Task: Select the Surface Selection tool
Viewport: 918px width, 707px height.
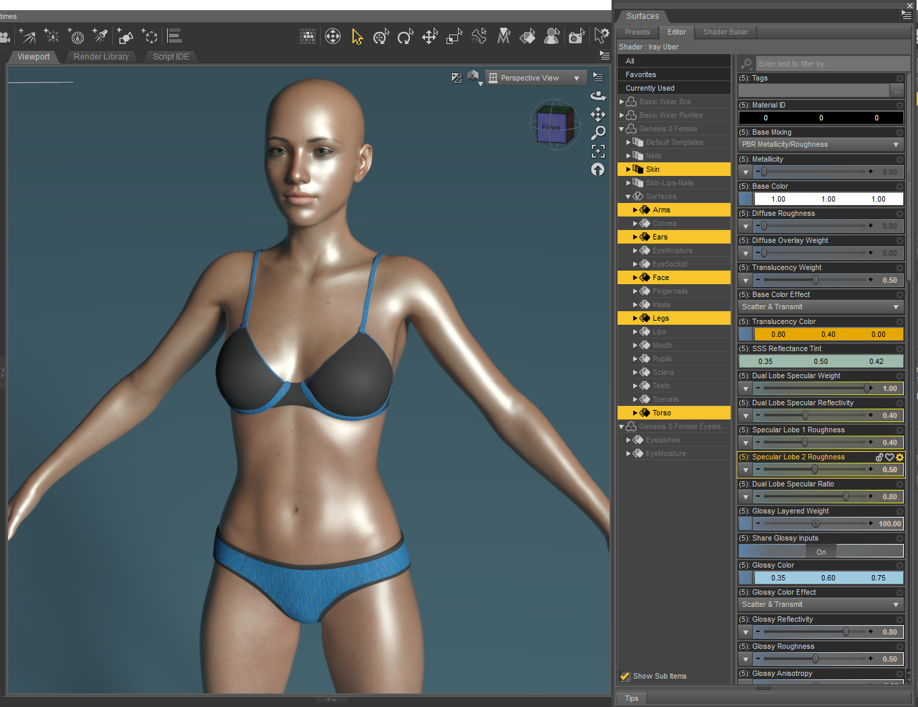Action: [x=528, y=36]
